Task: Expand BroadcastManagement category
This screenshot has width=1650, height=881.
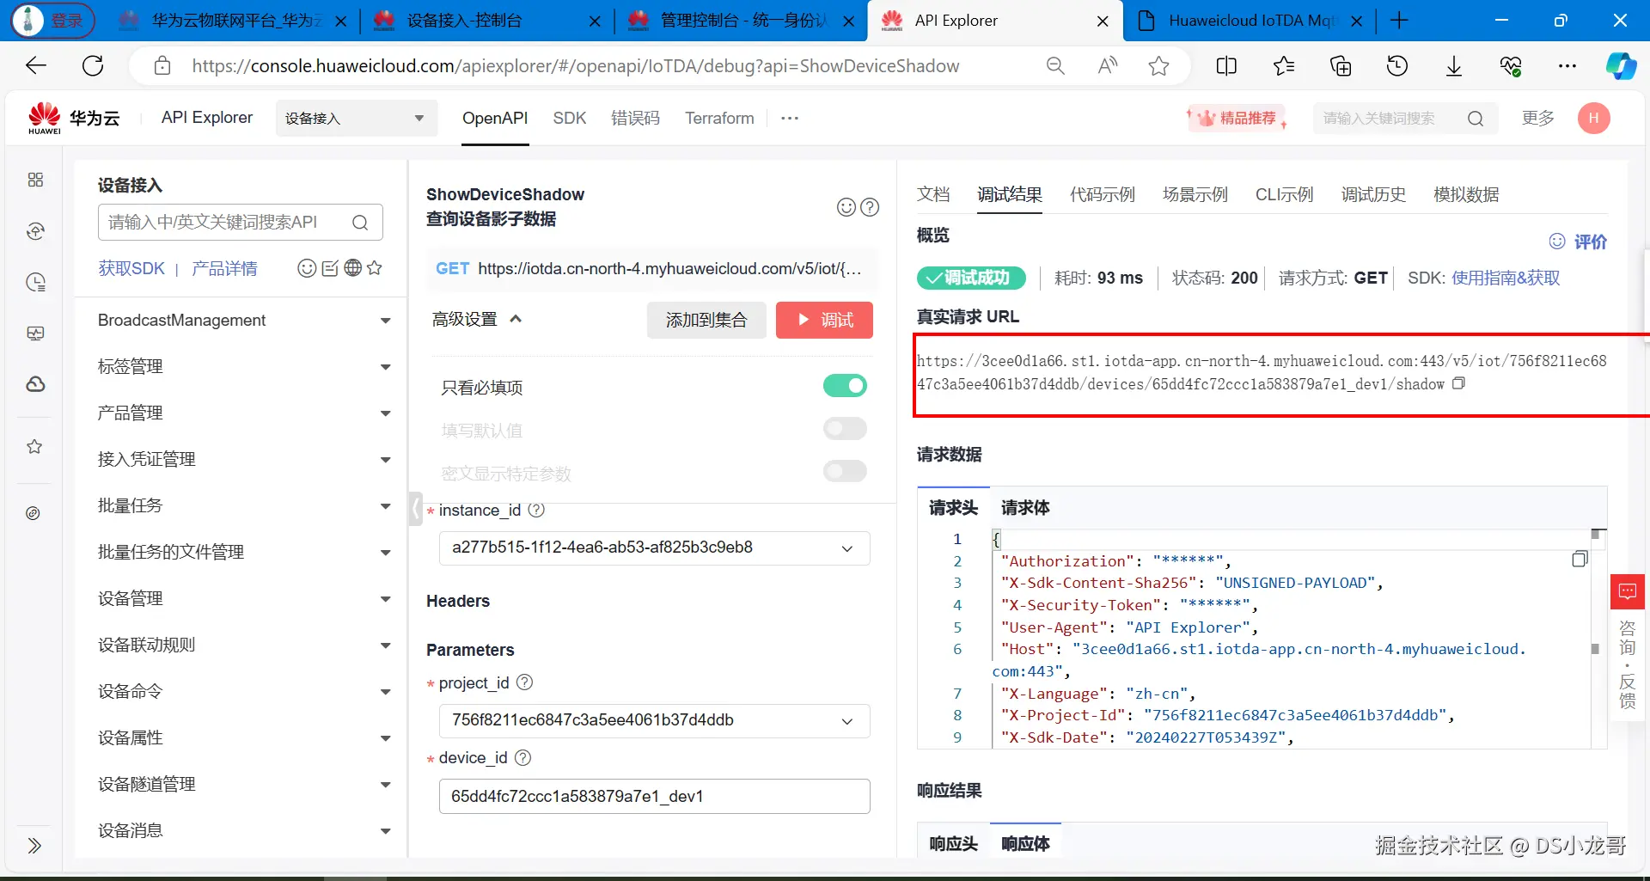Action: 244,321
